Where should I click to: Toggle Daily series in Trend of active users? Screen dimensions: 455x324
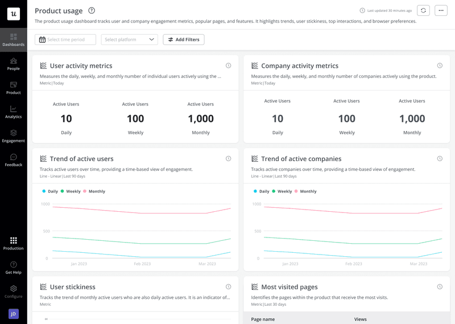[49, 191]
